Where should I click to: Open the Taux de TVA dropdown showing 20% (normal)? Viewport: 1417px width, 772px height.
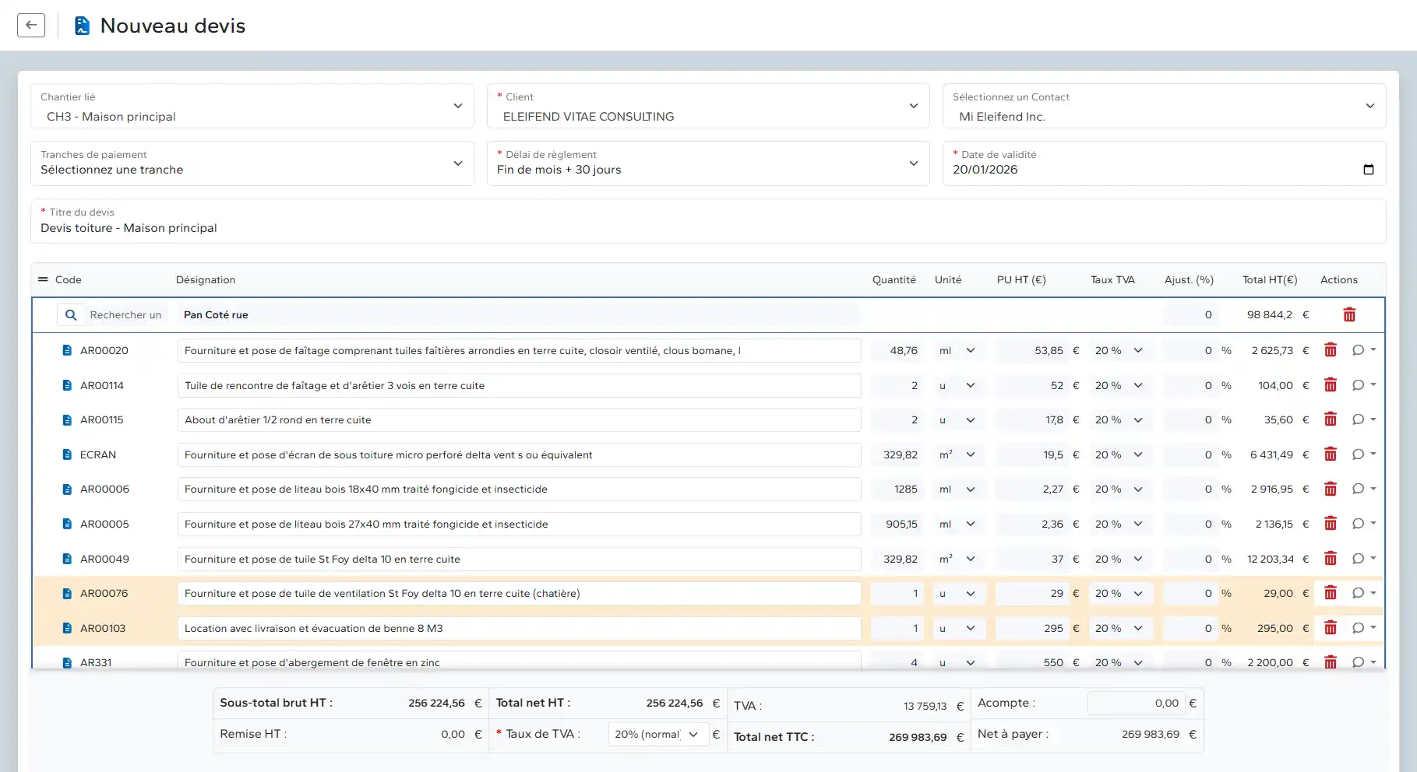pos(657,733)
